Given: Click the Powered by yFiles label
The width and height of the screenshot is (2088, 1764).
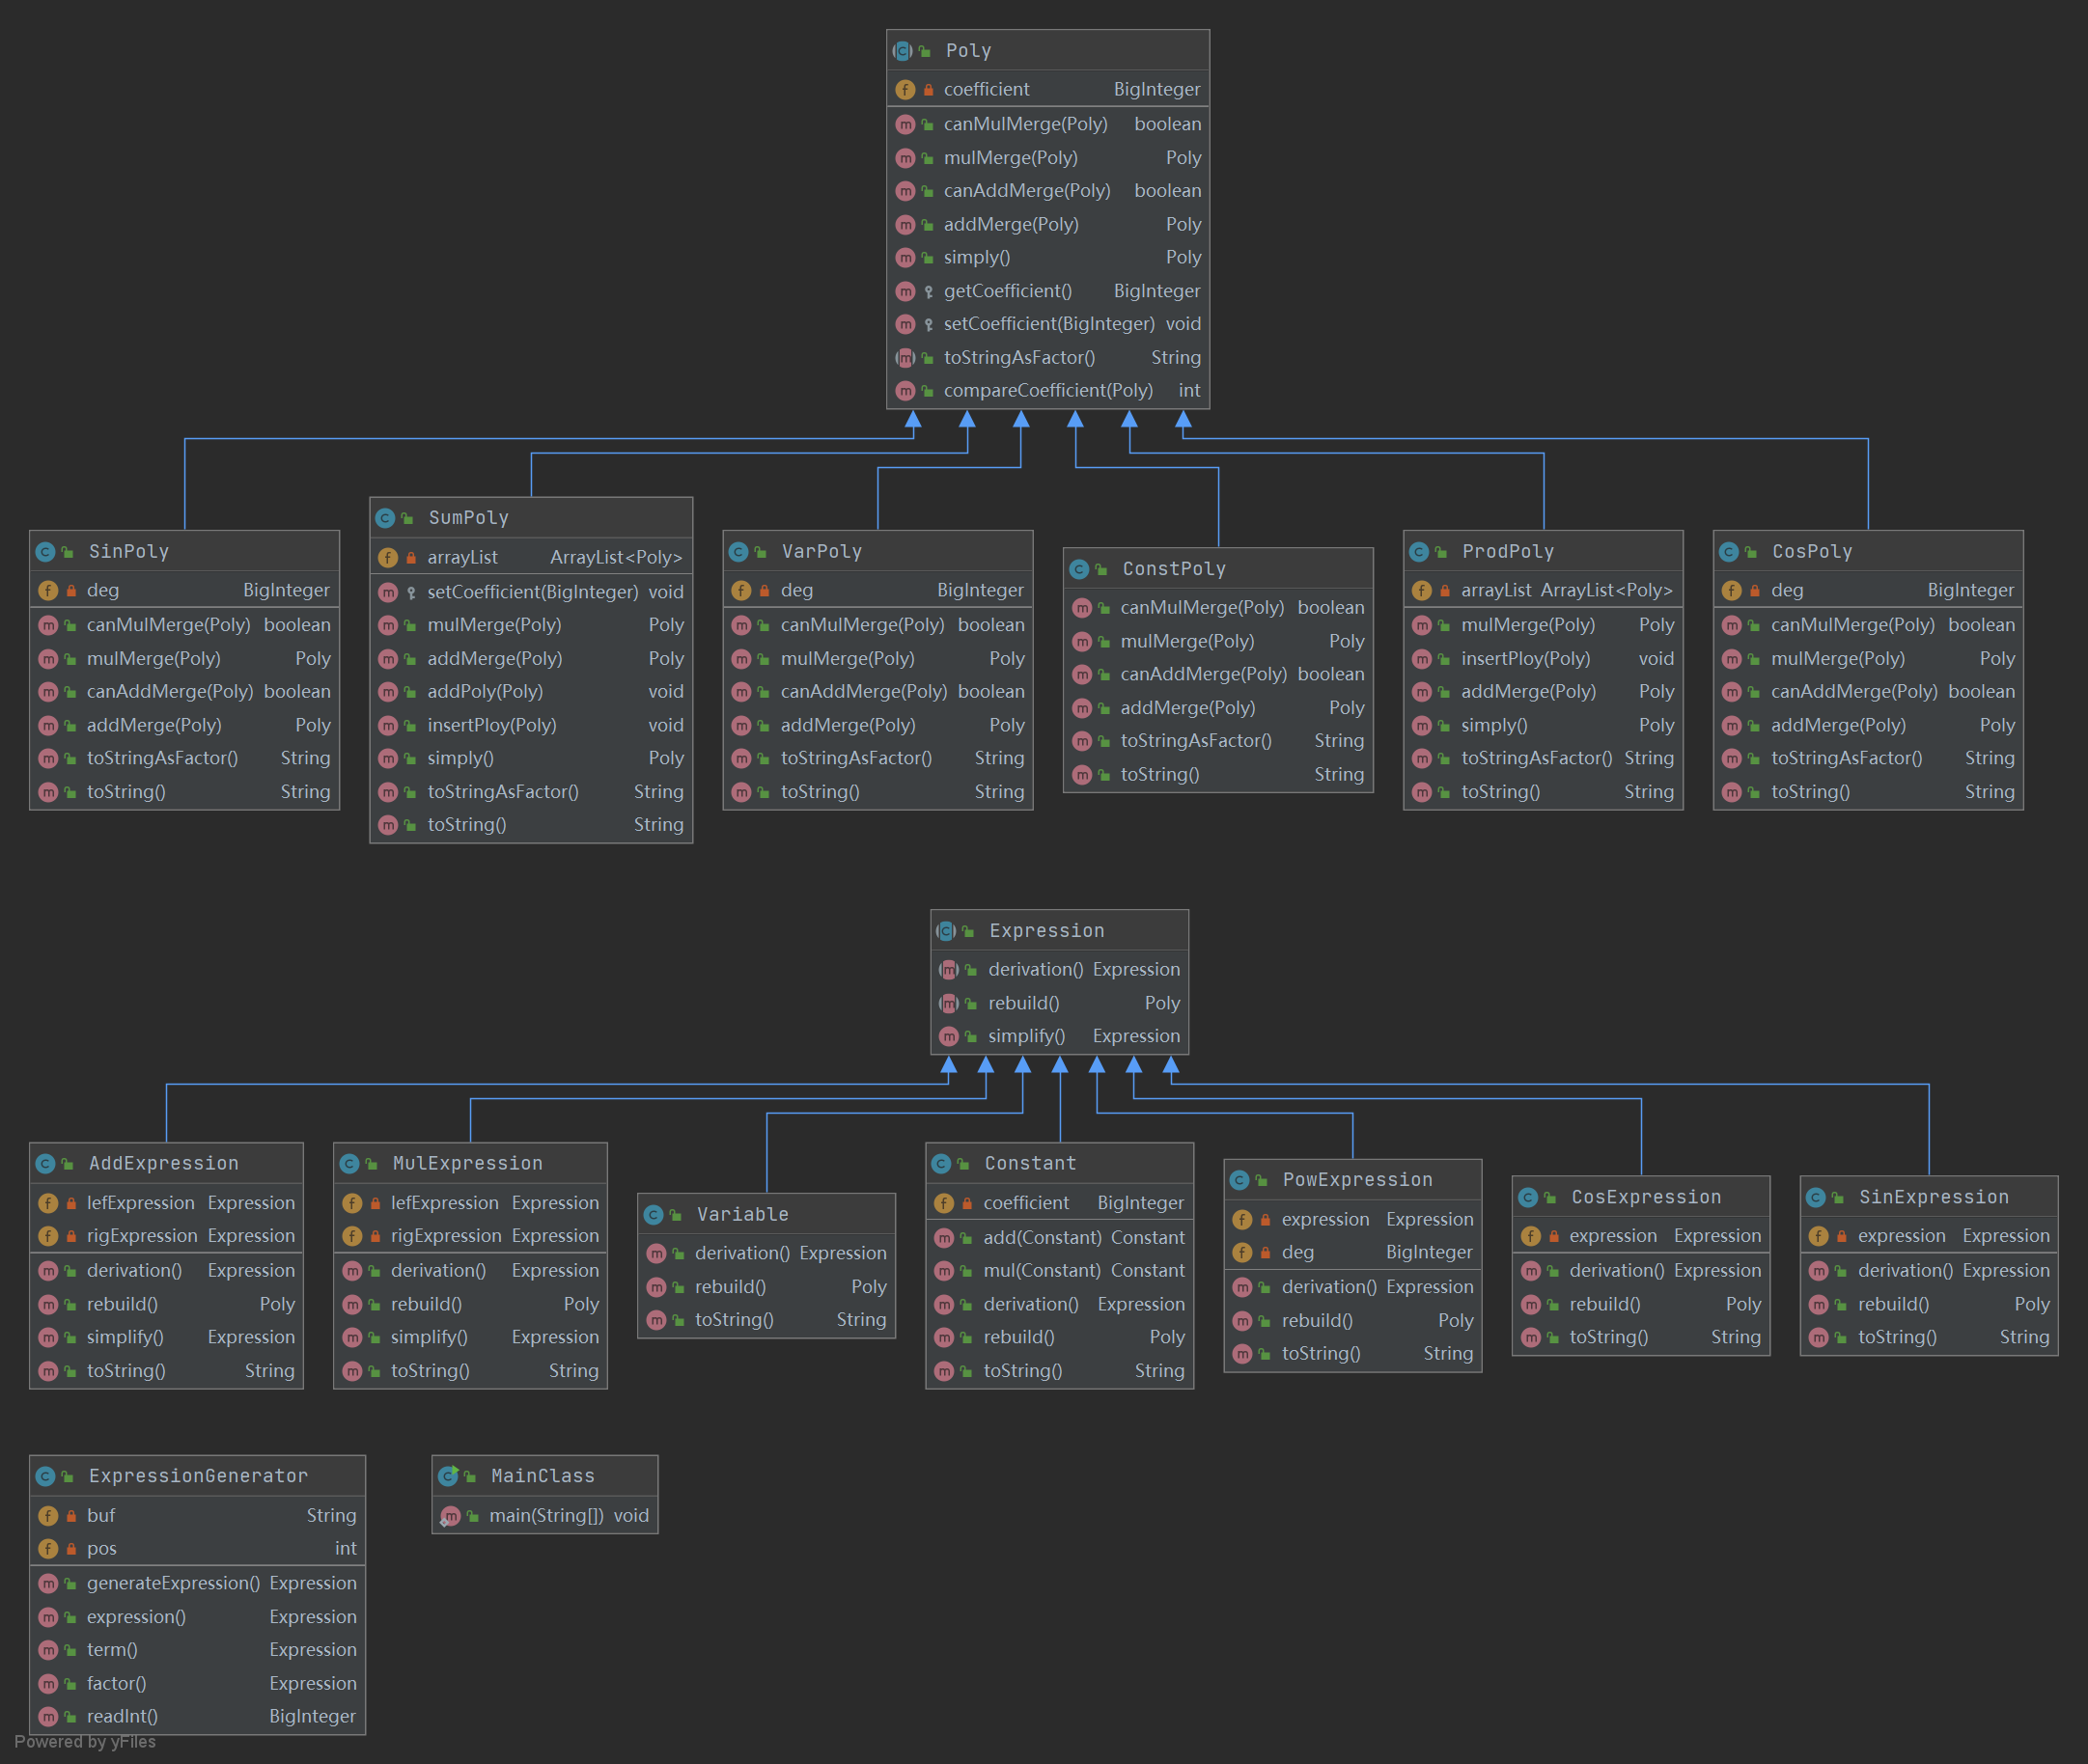Looking at the screenshot, I should click(85, 1742).
